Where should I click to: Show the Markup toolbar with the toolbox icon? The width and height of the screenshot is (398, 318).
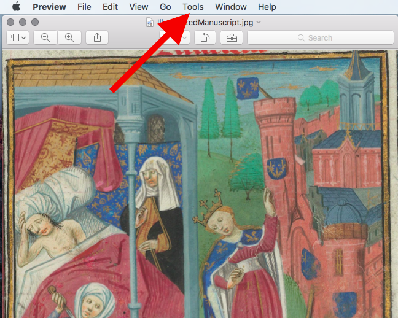pyautogui.click(x=232, y=38)
